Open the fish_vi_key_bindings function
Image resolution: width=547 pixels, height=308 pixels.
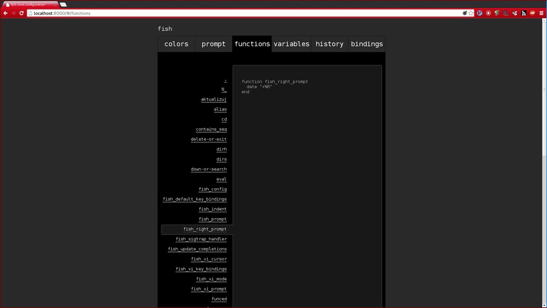point(201,269)
